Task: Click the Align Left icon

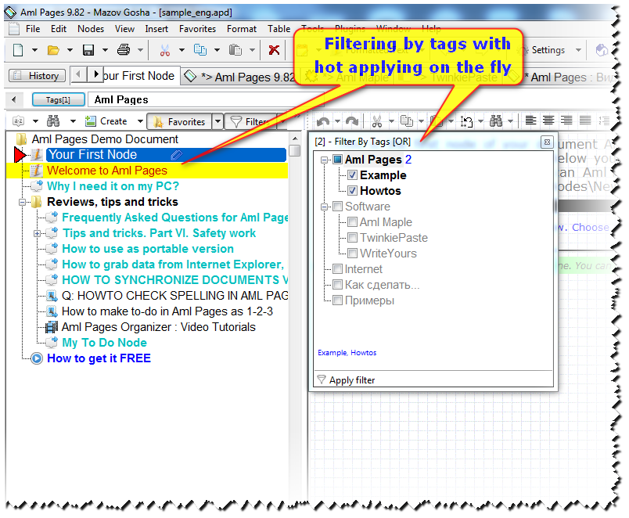Action: 530,120
